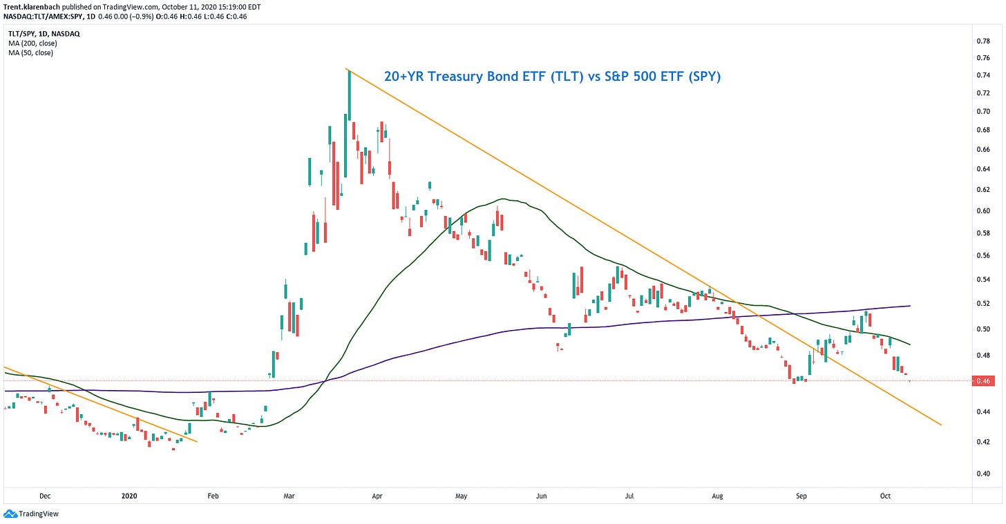Click the 0.44 price axis label
Image resolution: width=1006 pixels, height=524 pixels.
click(984, 411)
